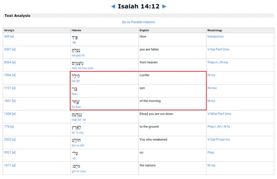Viewport: 277px width, 179px height.
Task: Open Strong's 1438 entry link
Action: [x=7, y=114]
